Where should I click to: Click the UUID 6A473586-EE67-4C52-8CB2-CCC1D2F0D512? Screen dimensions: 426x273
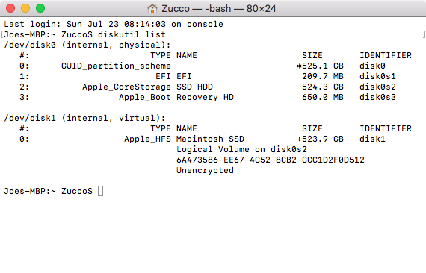[271, 160]
